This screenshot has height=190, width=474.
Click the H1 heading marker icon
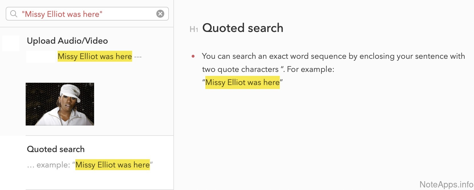(194, 29)
